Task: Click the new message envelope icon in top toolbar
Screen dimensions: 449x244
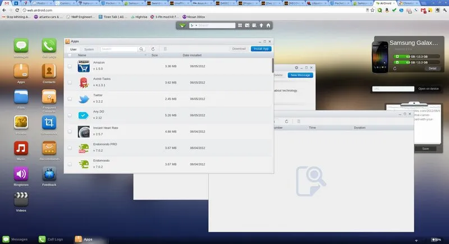Action: (247, 25)
